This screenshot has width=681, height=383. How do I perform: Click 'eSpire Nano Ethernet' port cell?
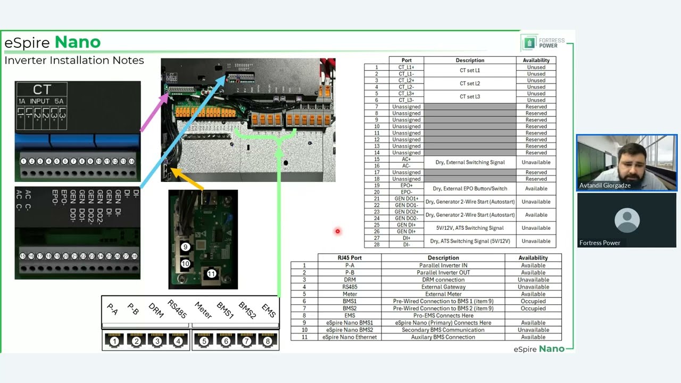coord(350,337)
